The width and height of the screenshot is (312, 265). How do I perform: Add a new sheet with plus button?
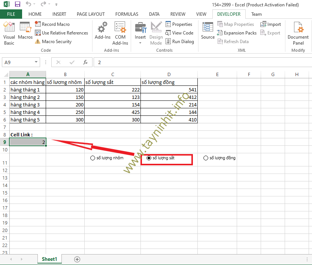(x=77, y=259)
